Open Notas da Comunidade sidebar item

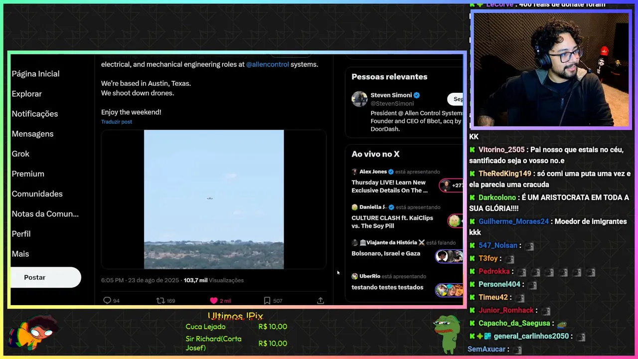pos(45,213)
